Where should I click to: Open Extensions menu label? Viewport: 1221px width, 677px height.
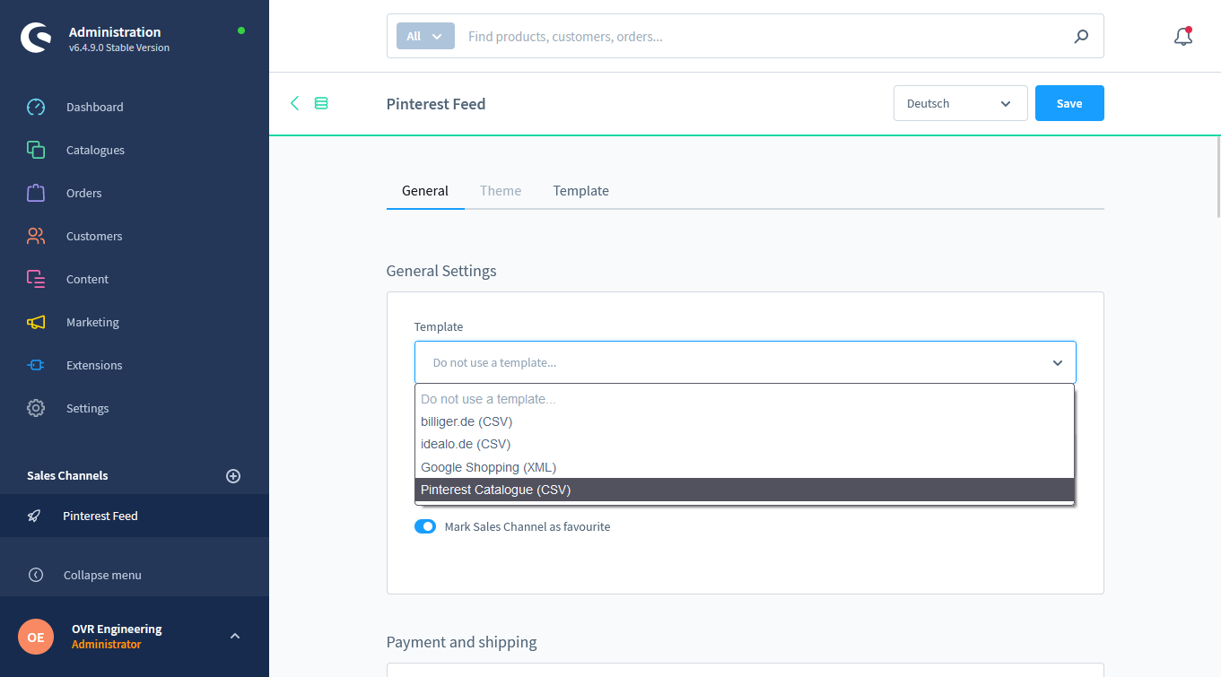pyautogui.click(x=94, y=365)
